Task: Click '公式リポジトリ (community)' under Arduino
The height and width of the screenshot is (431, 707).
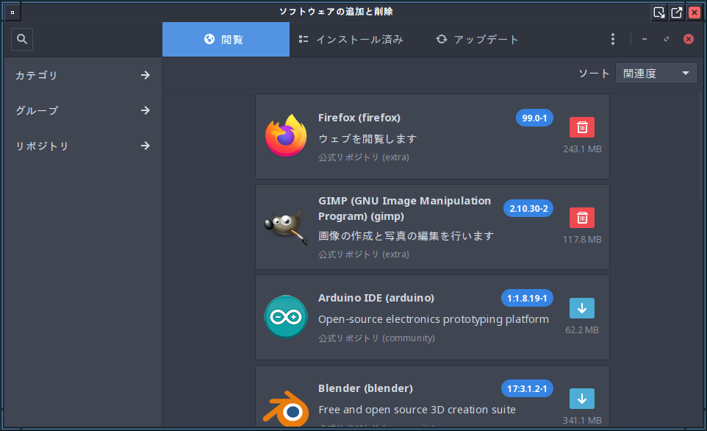Action: click(376, 338)
